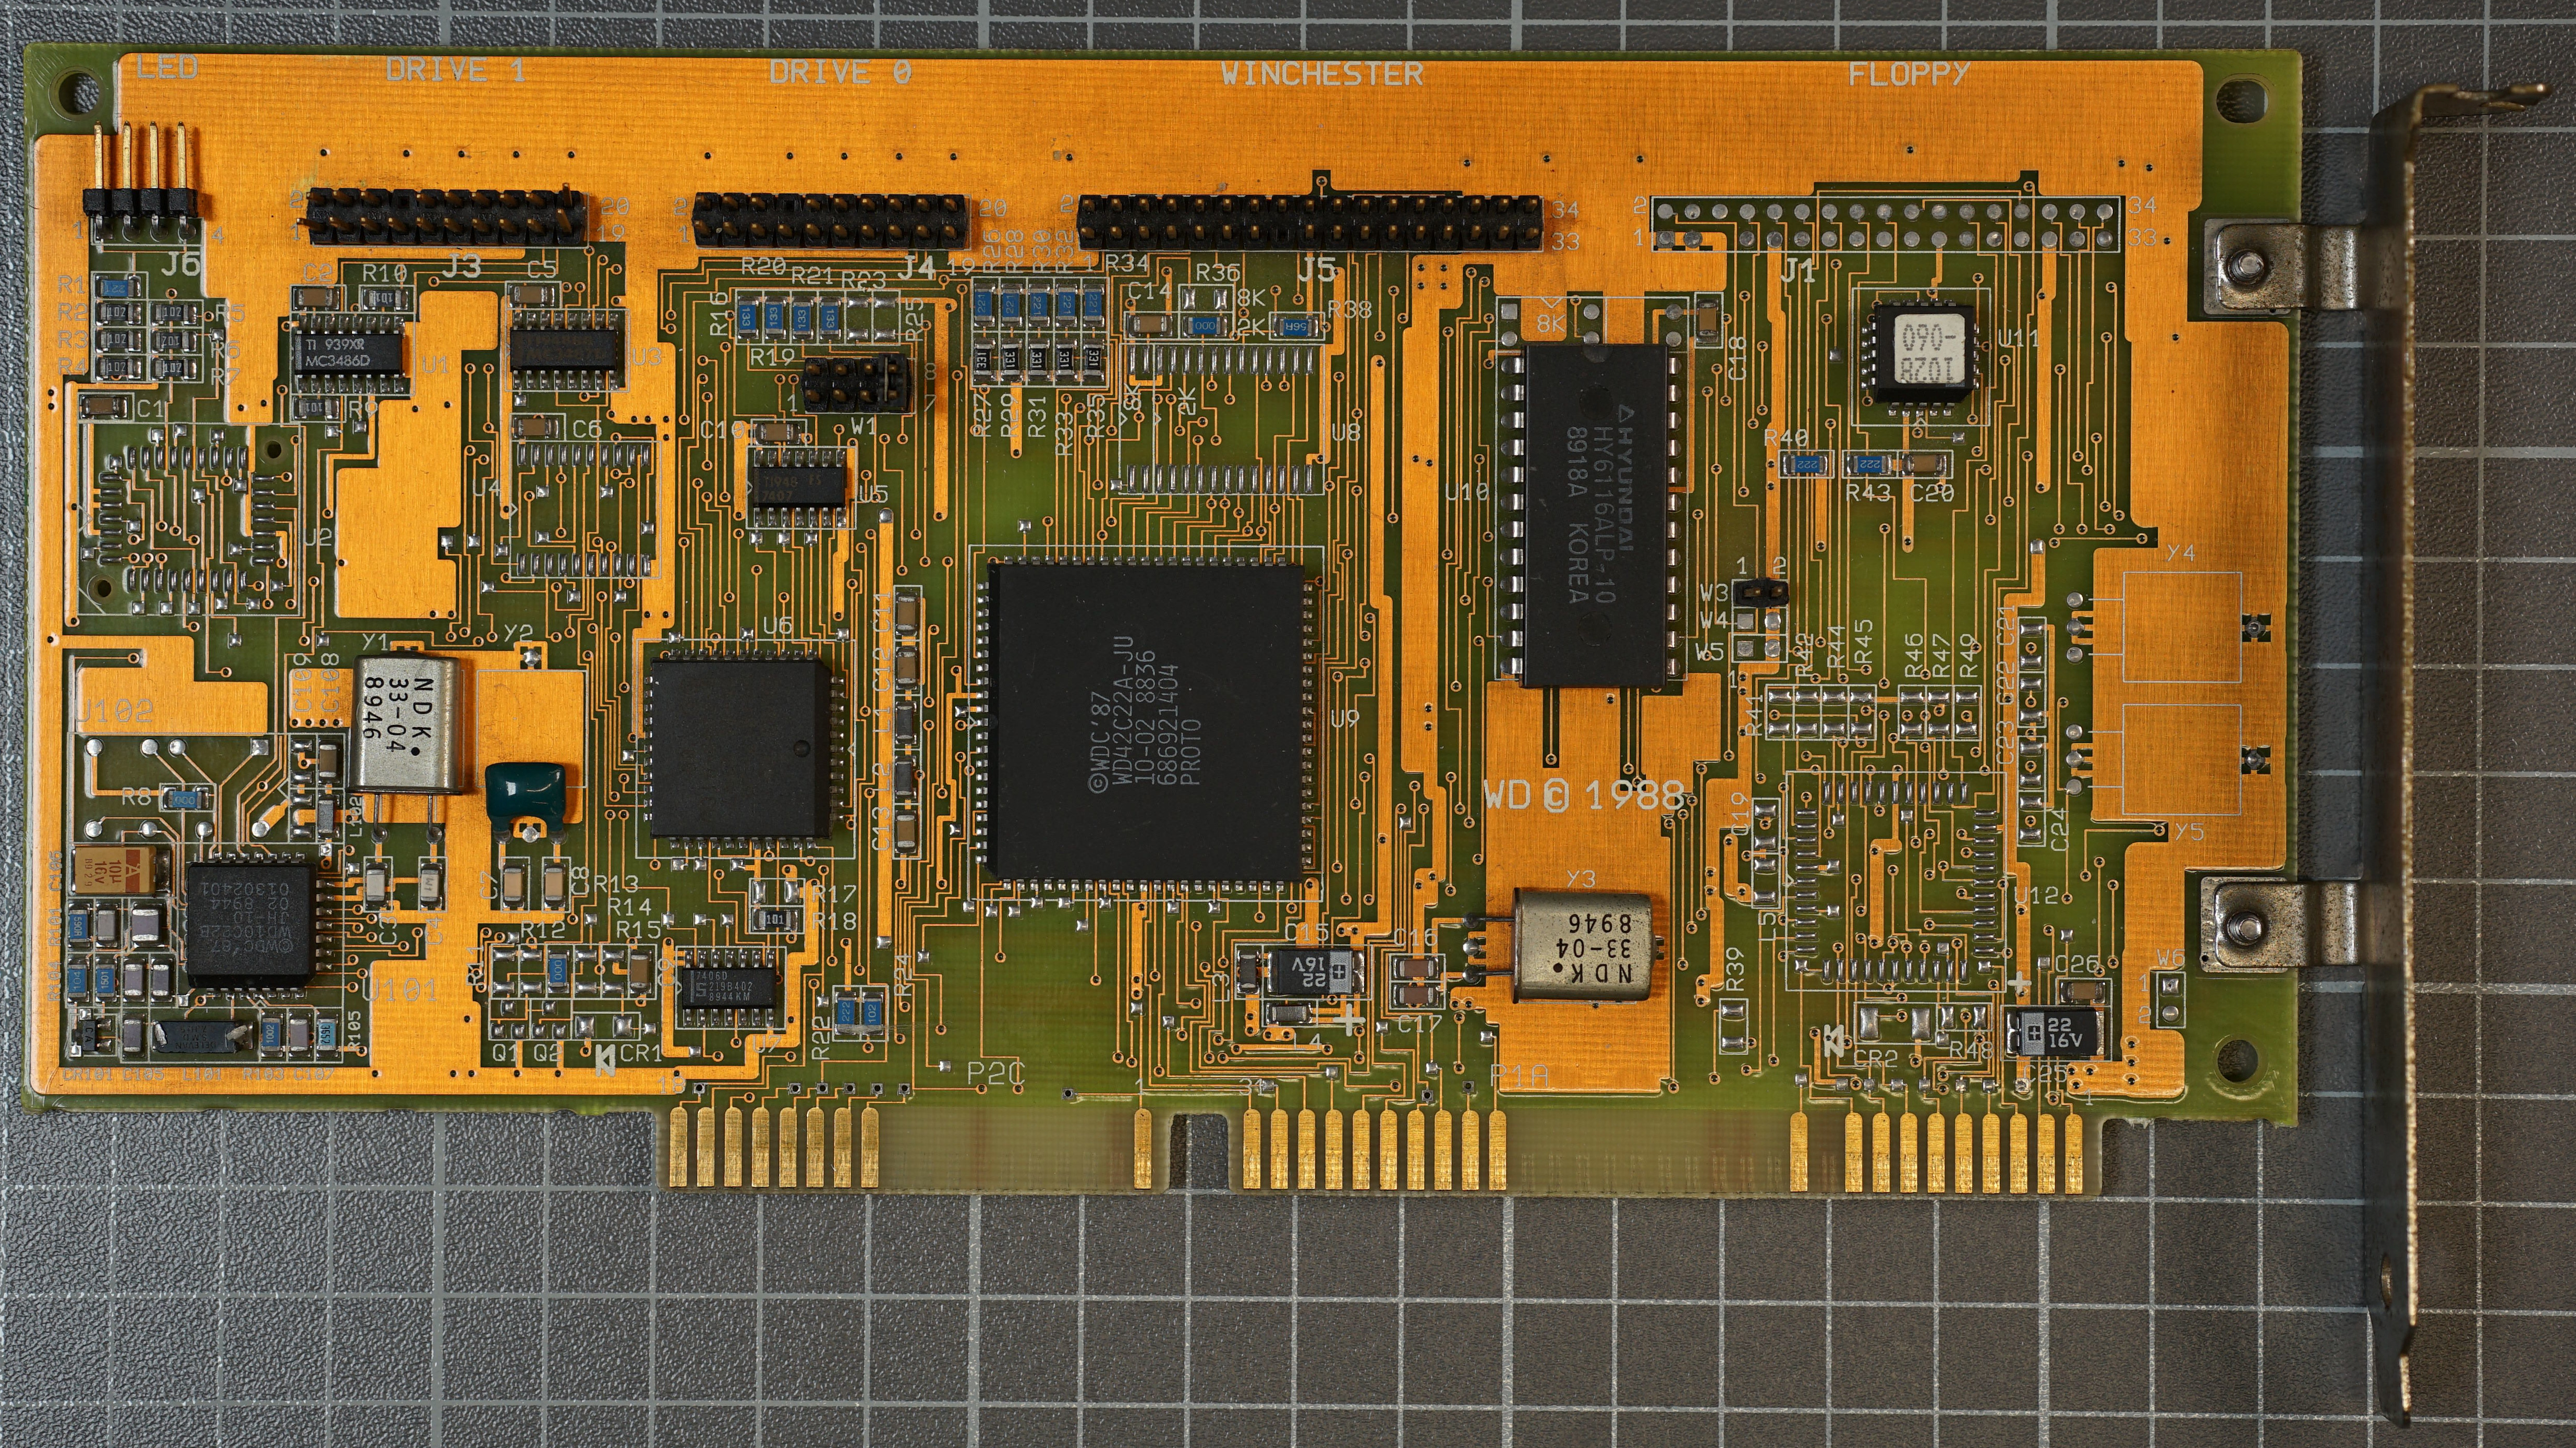Click the DRIVE 1 connector J3
This screenshot has height=1448, width=2576.
[x=445, y=217]
